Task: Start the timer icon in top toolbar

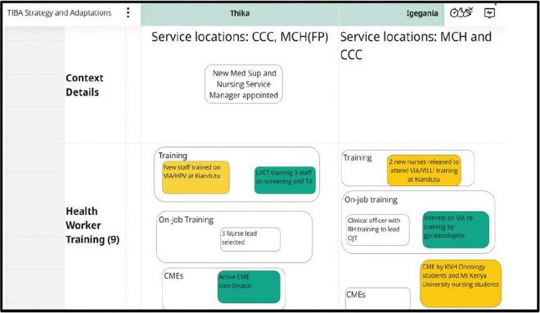Action: coord(454,13)
